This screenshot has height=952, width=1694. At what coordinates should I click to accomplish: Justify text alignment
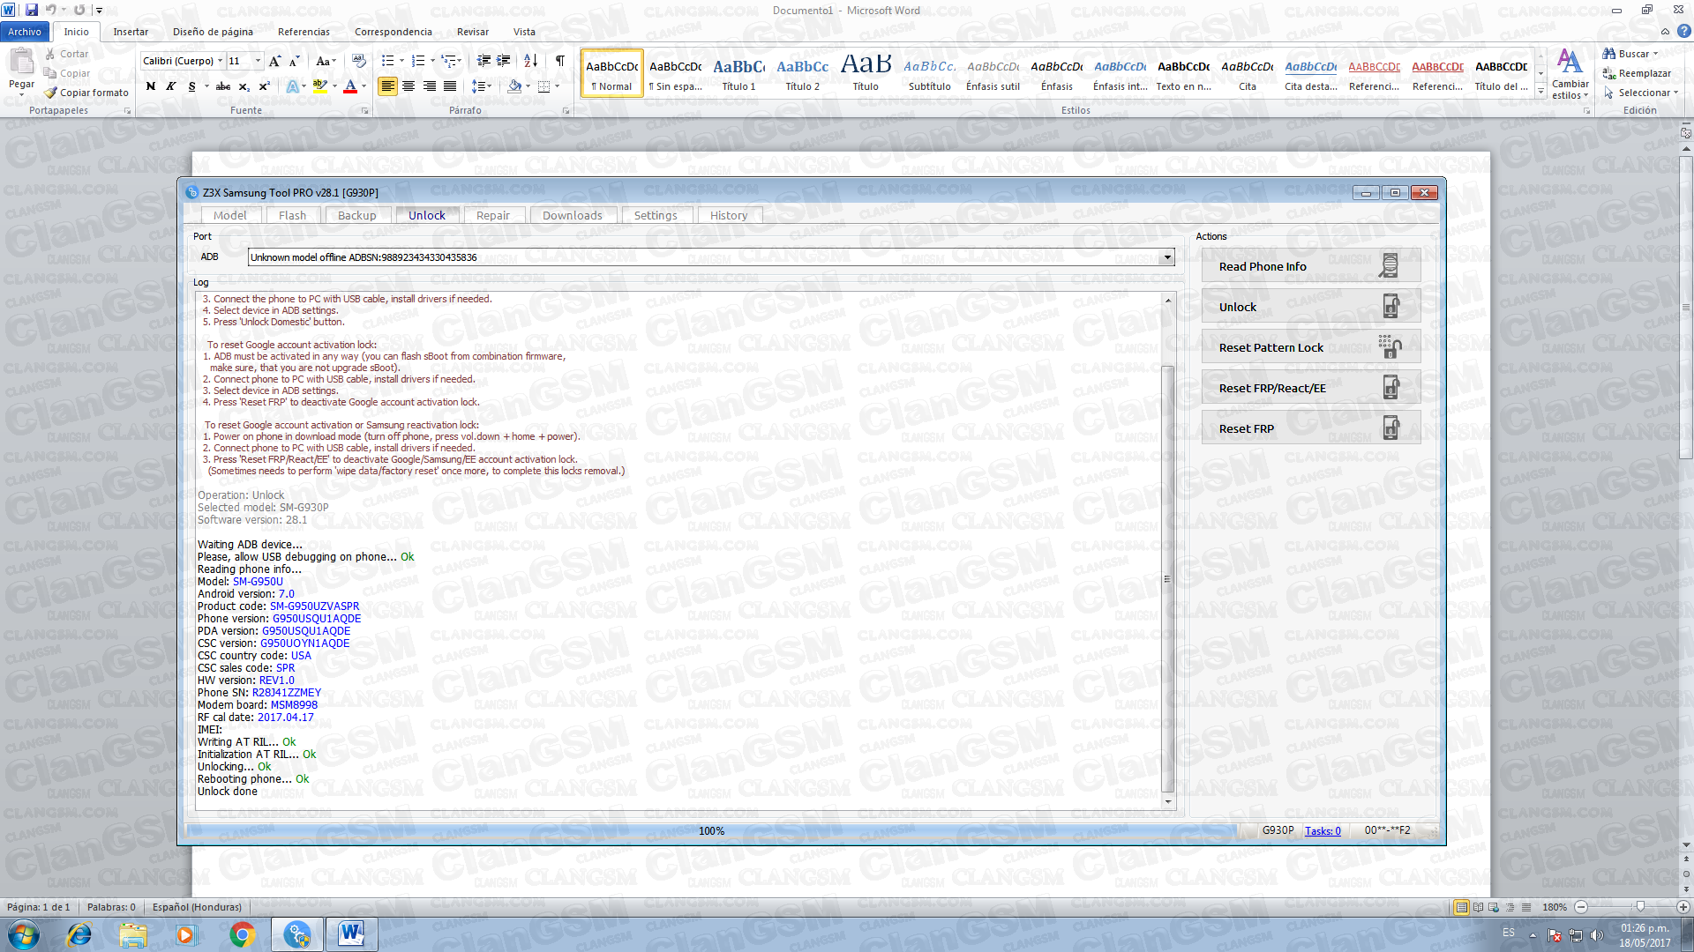450,86
